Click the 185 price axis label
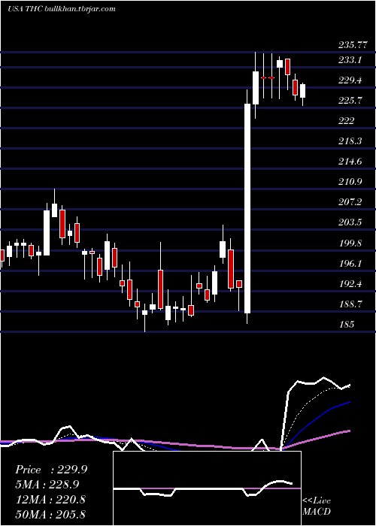This screenshot has width=376, height=526. click(x=347, y=325)
